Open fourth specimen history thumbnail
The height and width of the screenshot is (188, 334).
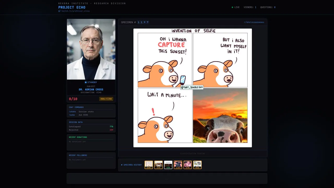click(178, 165)
